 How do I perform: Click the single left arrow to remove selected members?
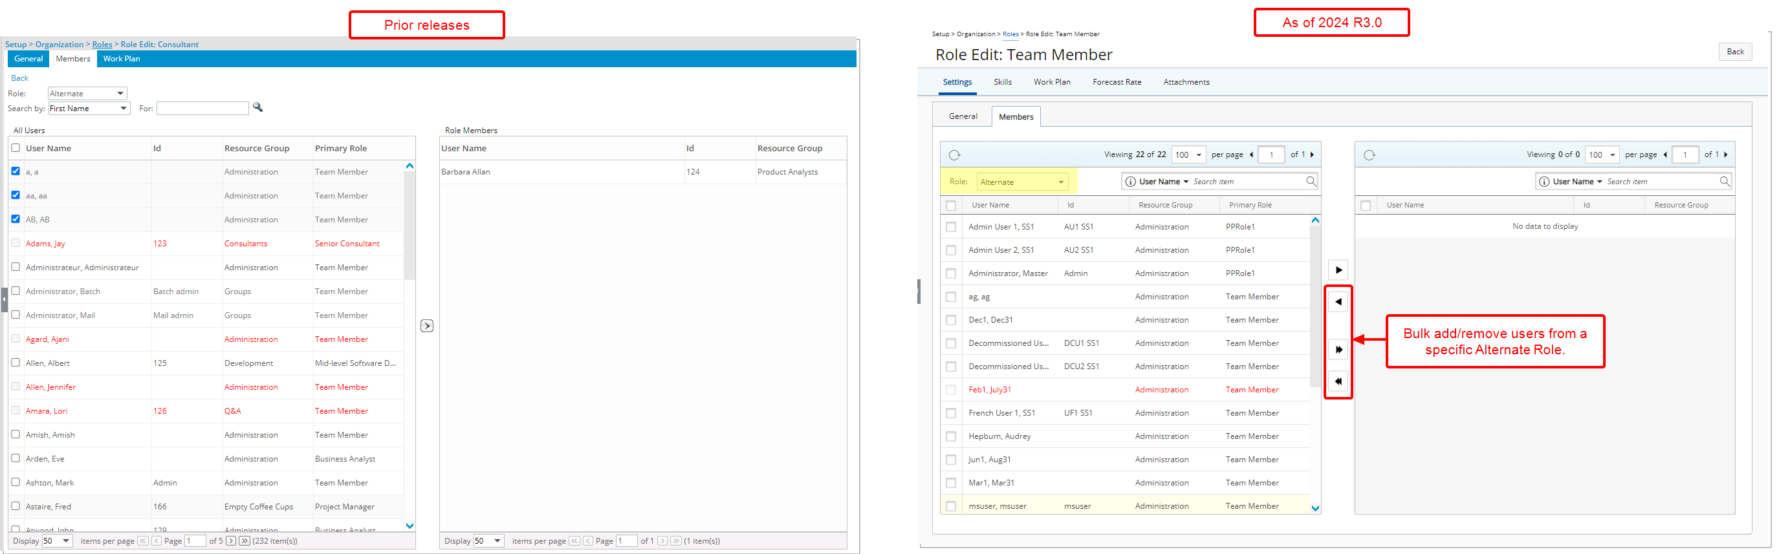point(1338,302)
